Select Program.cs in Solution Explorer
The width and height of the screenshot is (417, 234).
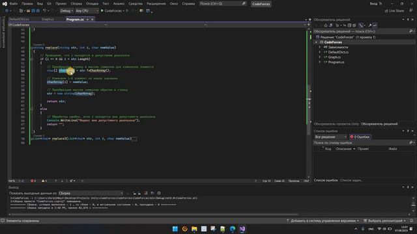click(x=336, y=62)
